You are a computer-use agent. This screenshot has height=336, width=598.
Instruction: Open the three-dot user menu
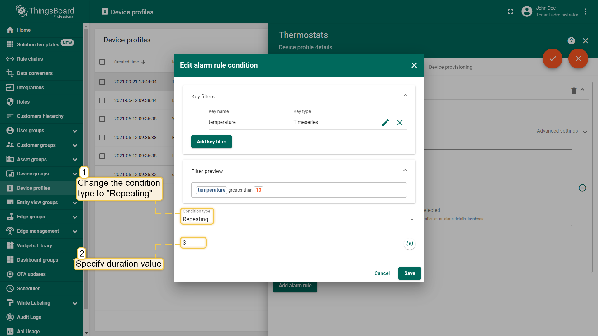586,12
